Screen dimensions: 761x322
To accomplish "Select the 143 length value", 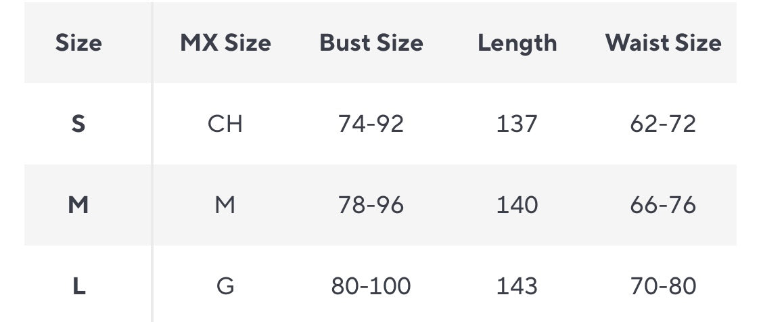I will [517, 286].
